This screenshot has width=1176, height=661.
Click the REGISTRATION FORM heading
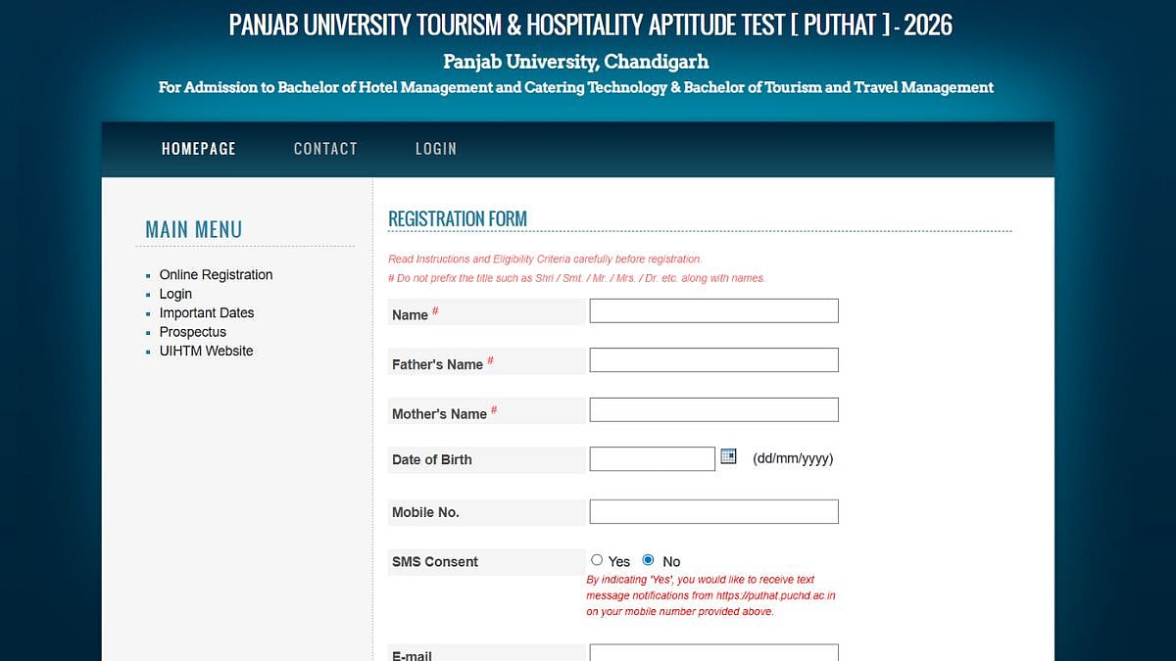pos(458,218)
